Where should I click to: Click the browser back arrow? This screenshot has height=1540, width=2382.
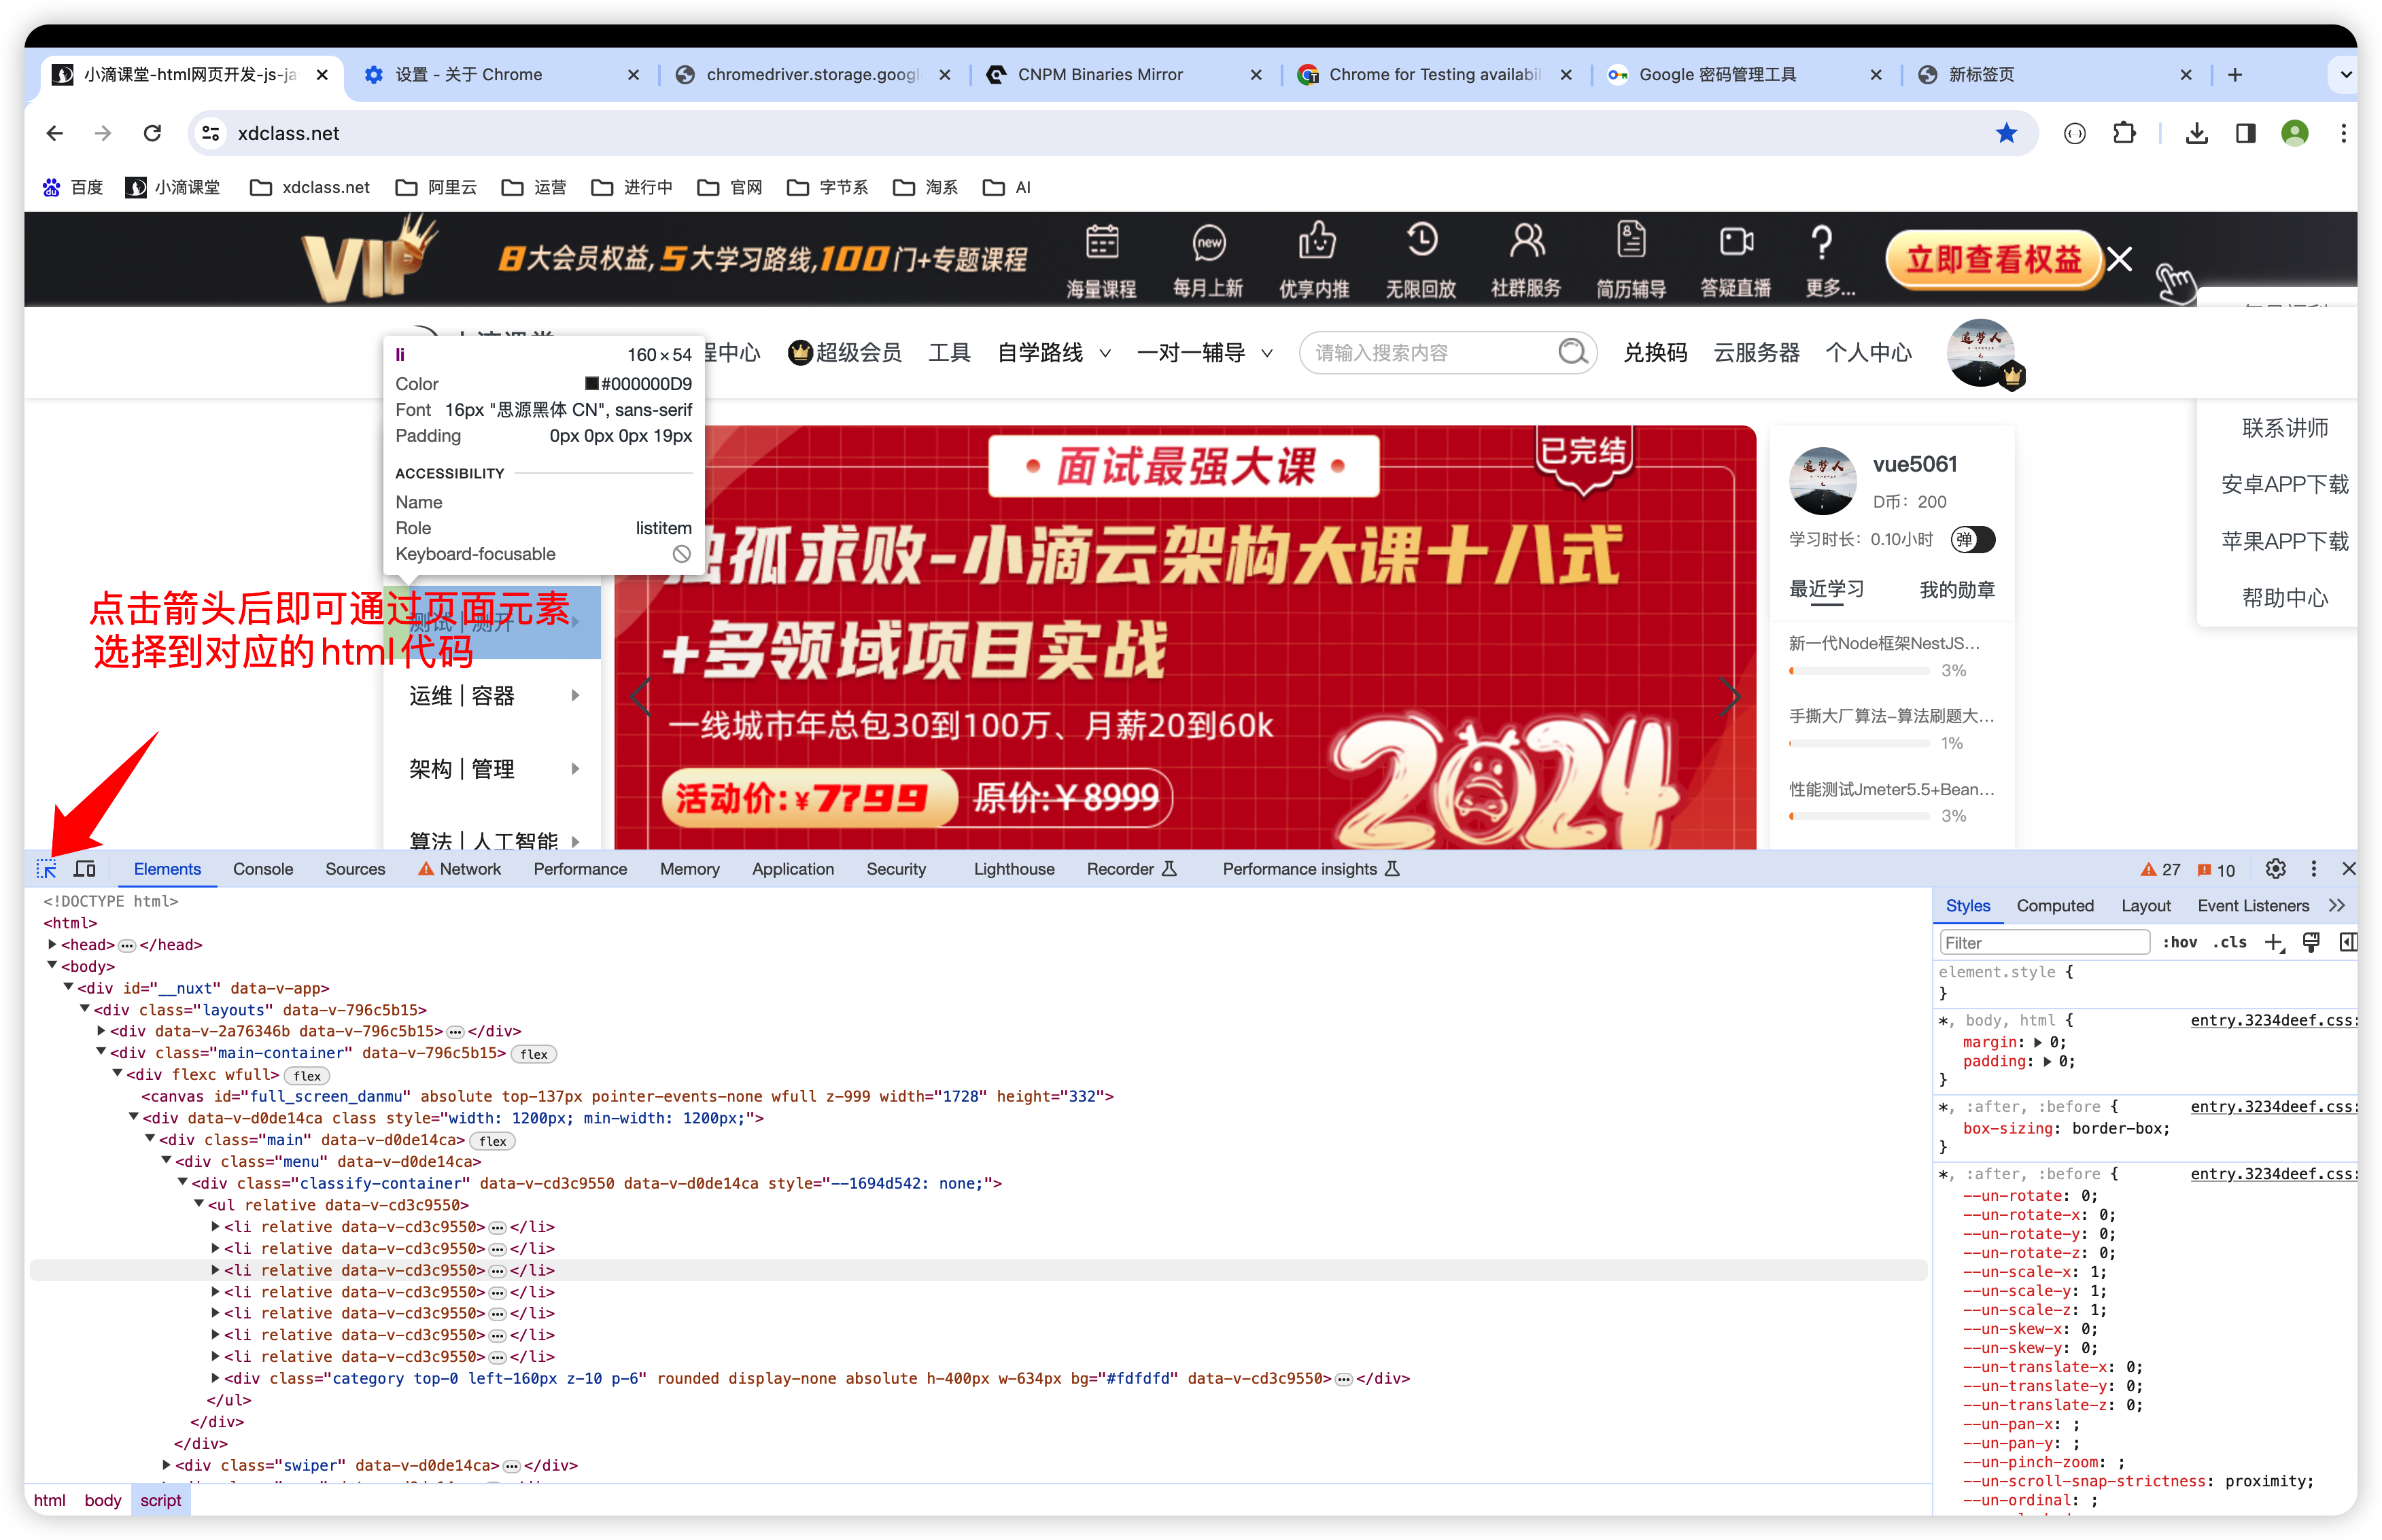55,133
